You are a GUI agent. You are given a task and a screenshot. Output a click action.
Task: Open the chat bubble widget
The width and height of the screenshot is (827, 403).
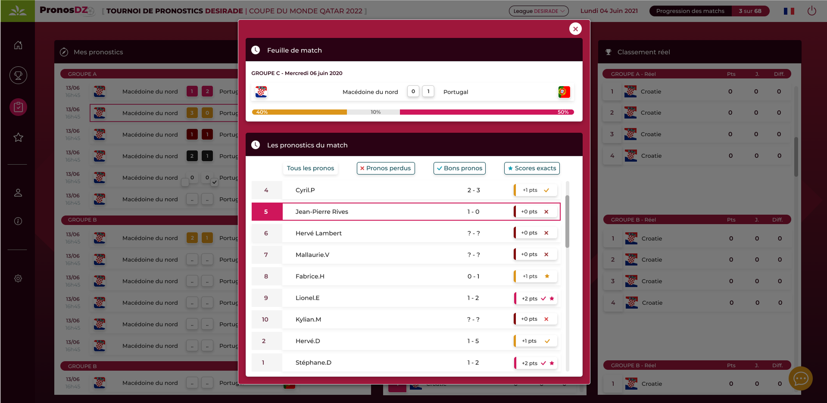click(800, 378)
